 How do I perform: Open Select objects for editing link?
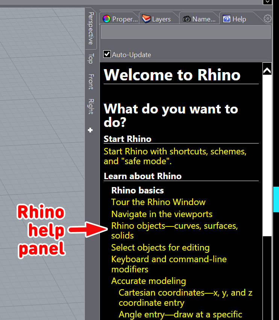160,248
